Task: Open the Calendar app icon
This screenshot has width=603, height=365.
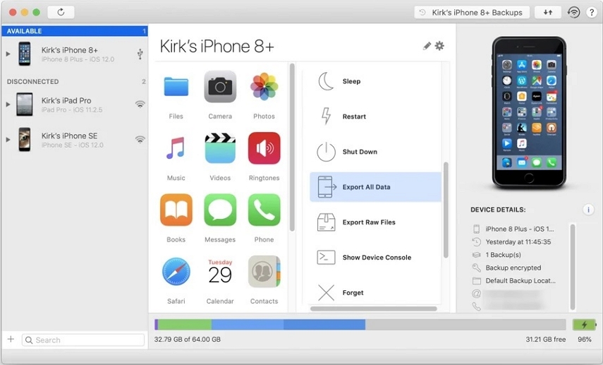Action: click(x=220, y=271)
